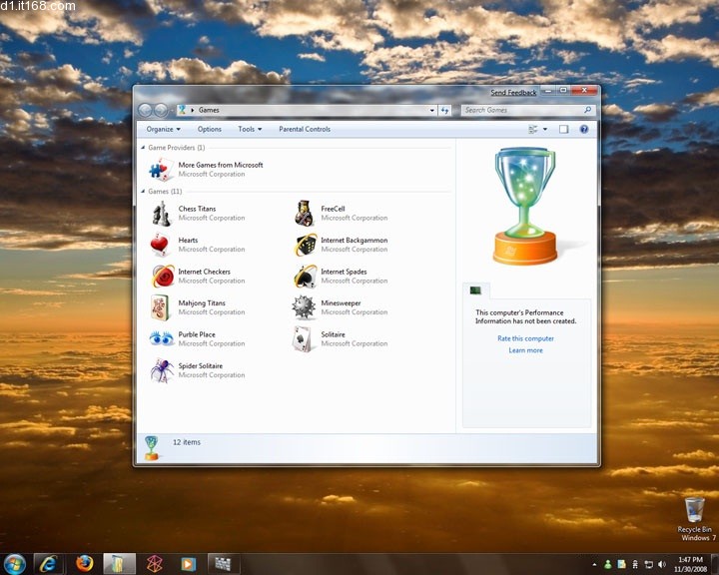Launch Firefox from the taskbar

pos(84,564)
